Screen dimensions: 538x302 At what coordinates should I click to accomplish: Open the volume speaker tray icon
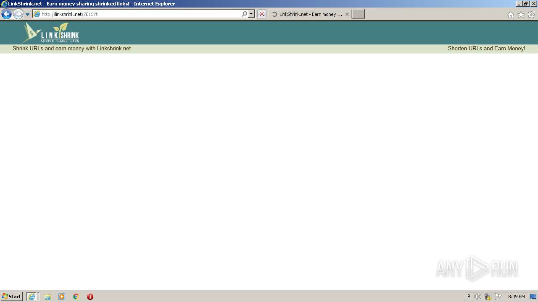(478, 297)
